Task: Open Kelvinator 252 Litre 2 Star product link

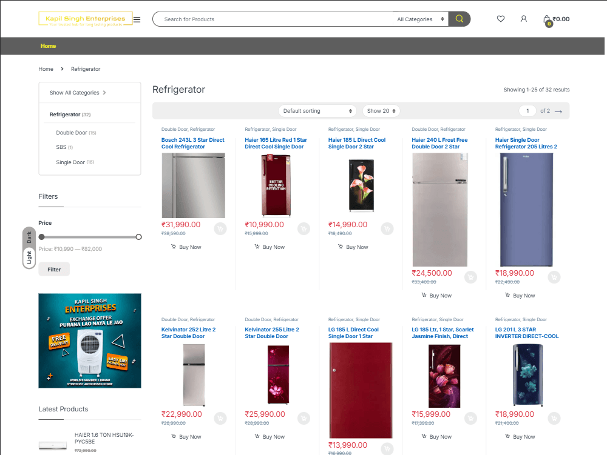Action: [188, 333]
